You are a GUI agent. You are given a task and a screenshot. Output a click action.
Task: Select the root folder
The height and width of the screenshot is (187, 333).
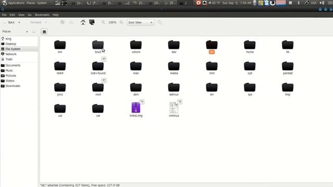tap(98, 87)
